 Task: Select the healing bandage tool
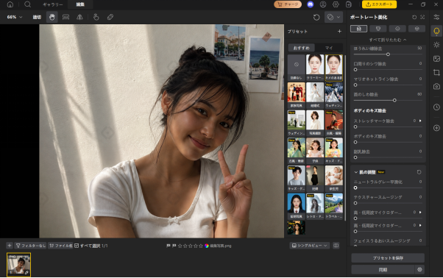coord(110,17)
